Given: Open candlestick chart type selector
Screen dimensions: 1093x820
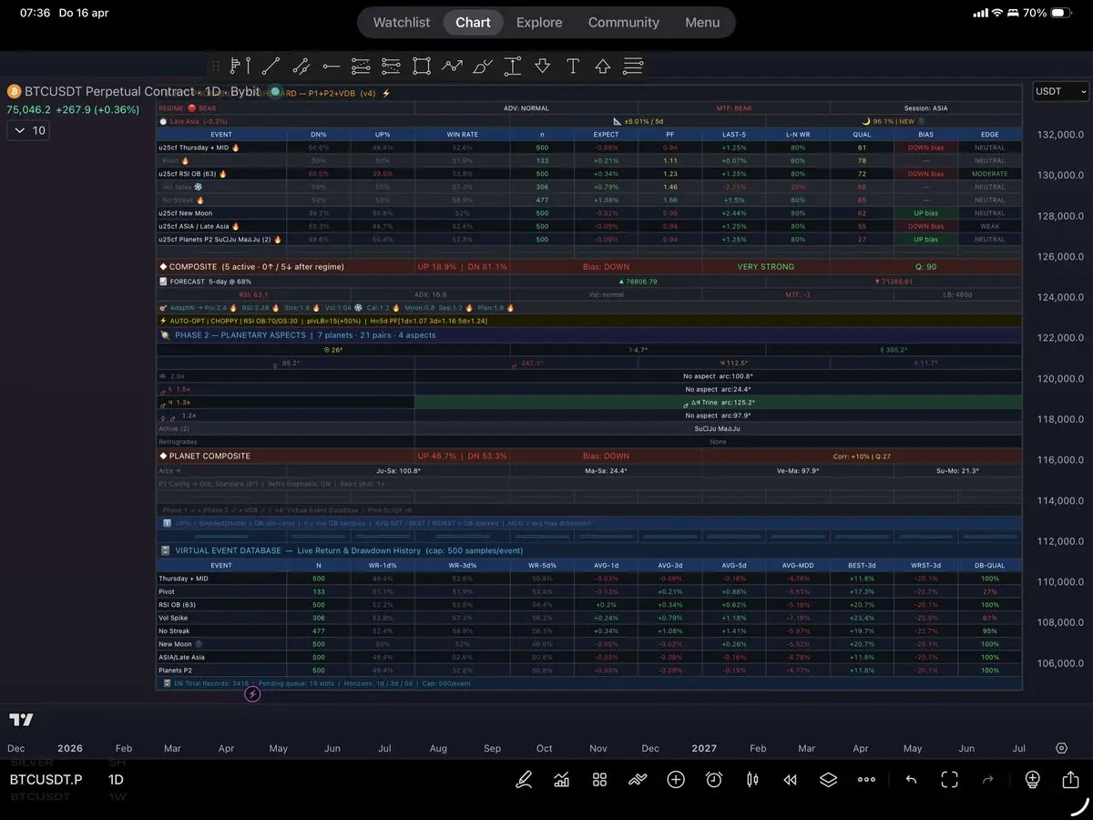Looking at the screenshot, I should pyautogui.click(x=752, y=780).
